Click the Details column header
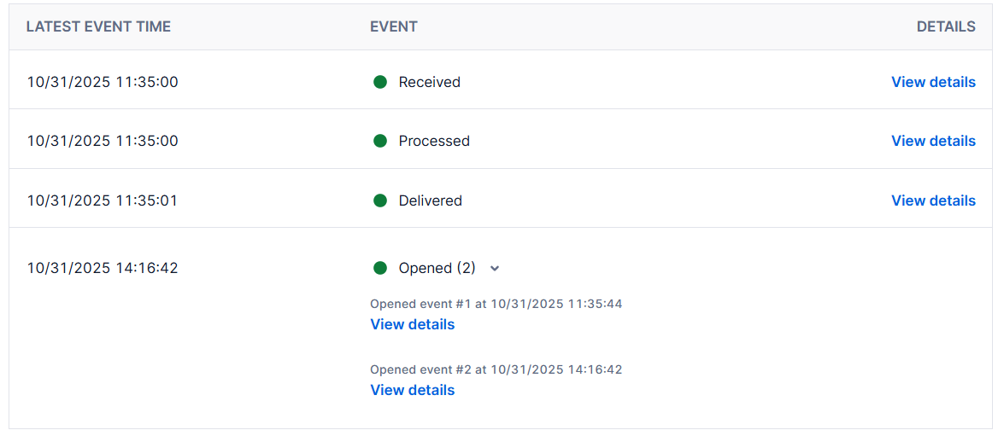998x436 pixels. [946, 26]
